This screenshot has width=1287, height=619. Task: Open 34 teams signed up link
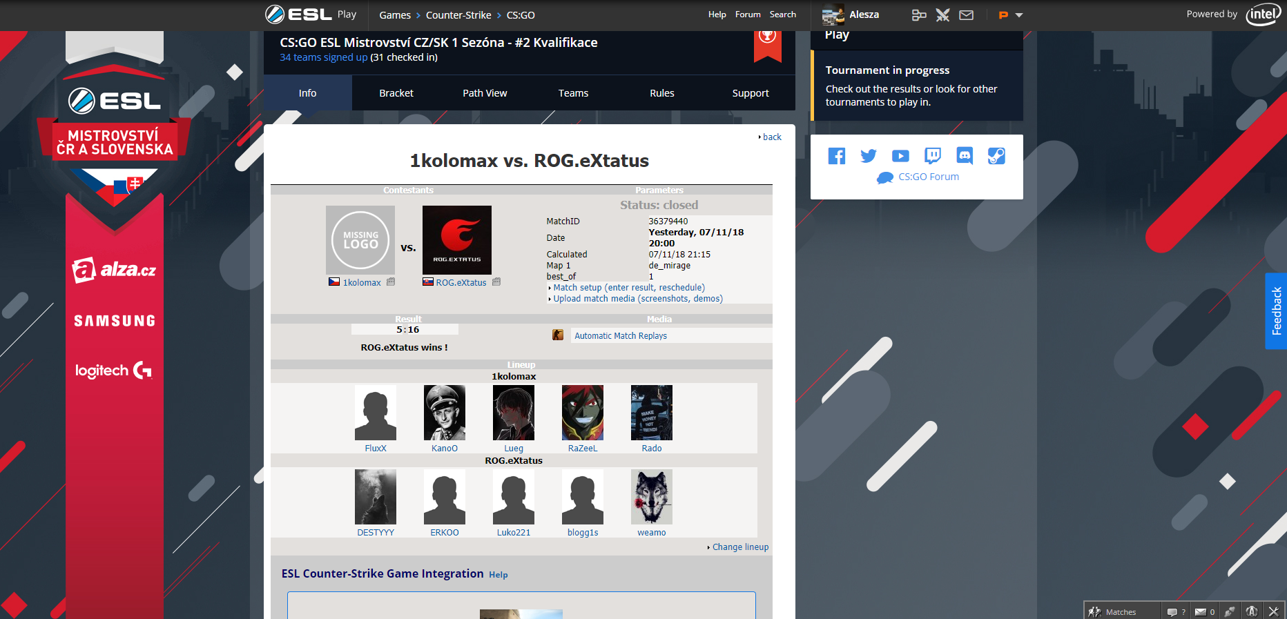(x=324, y=57)
